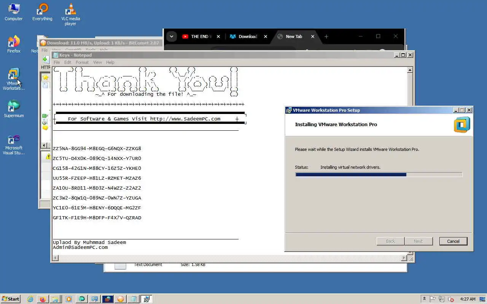Switch to the Notepad taskbar button

click(134, 299)
